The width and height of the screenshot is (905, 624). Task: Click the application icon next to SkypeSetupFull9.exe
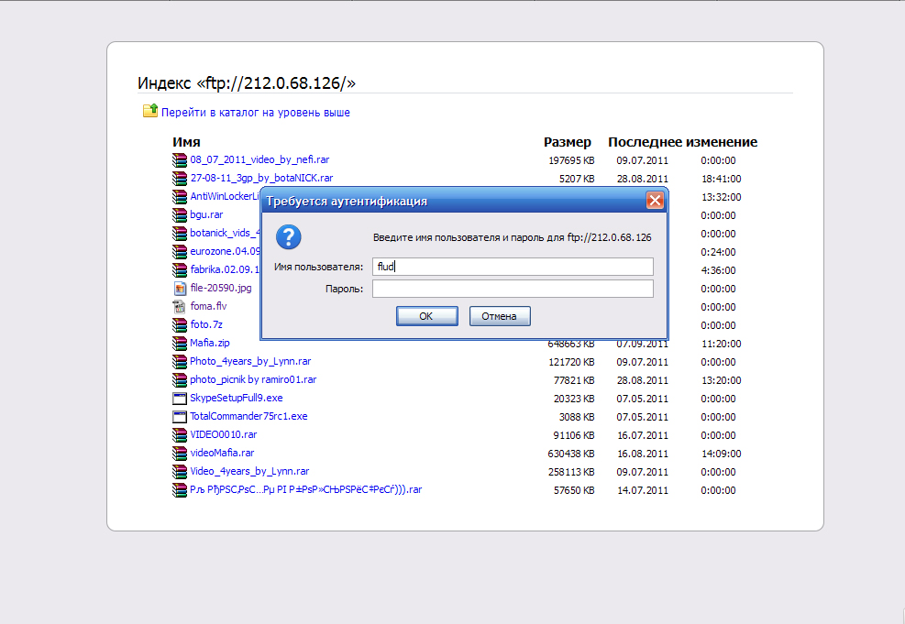pyautogui.click(x=180, y=398)
